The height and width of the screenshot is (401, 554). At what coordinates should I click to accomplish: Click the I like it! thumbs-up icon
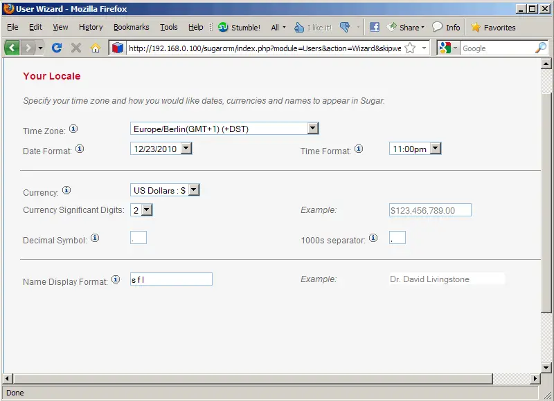[x=313, y=27]
